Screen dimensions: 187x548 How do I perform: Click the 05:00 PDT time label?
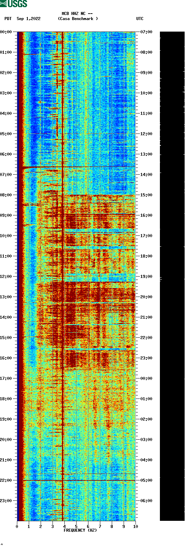(6, 134)
